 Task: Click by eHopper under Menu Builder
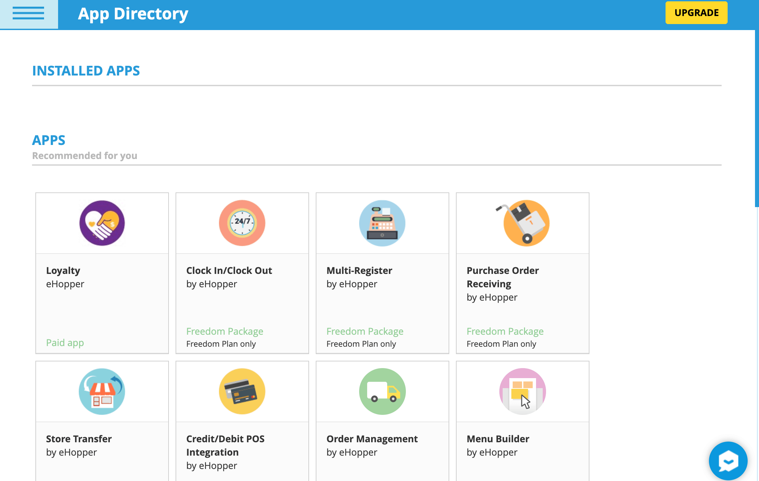492,453
